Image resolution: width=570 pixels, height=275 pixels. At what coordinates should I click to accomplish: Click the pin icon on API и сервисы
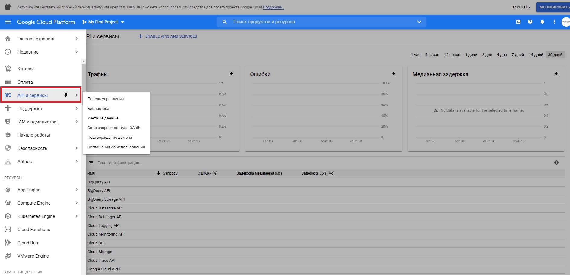pyautogui.click(x=66, y=95)
